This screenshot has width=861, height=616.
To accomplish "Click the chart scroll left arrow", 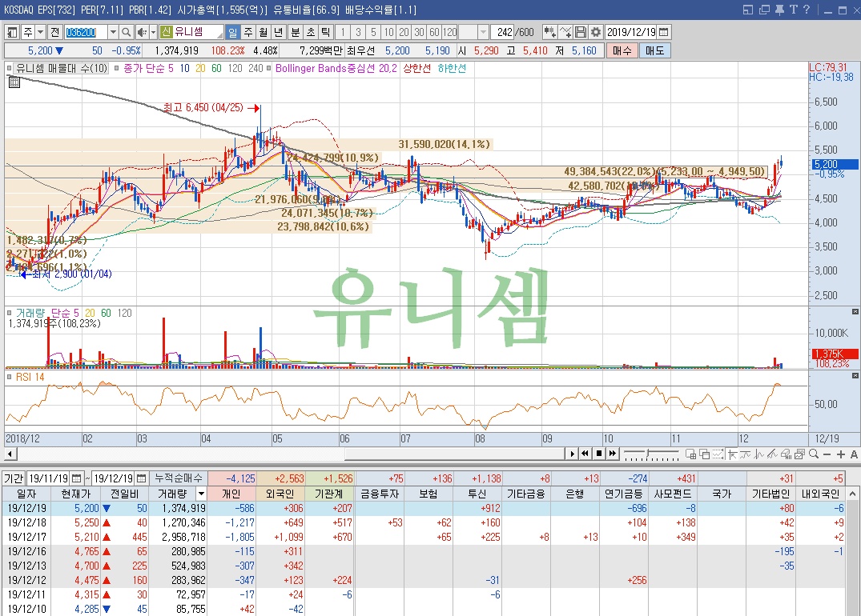I will (x=10, y=454).
